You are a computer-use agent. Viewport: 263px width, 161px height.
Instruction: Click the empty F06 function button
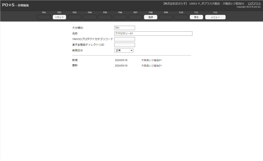tap(120, 17)
